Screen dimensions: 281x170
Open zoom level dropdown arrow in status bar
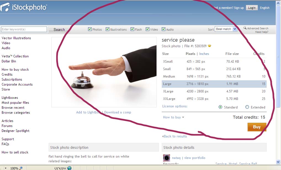(6, 168)
